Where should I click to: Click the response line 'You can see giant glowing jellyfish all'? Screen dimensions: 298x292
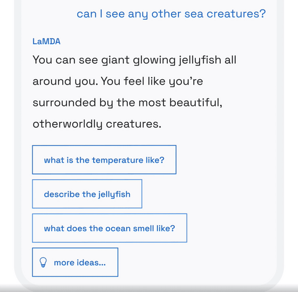[x=134, y=60]
